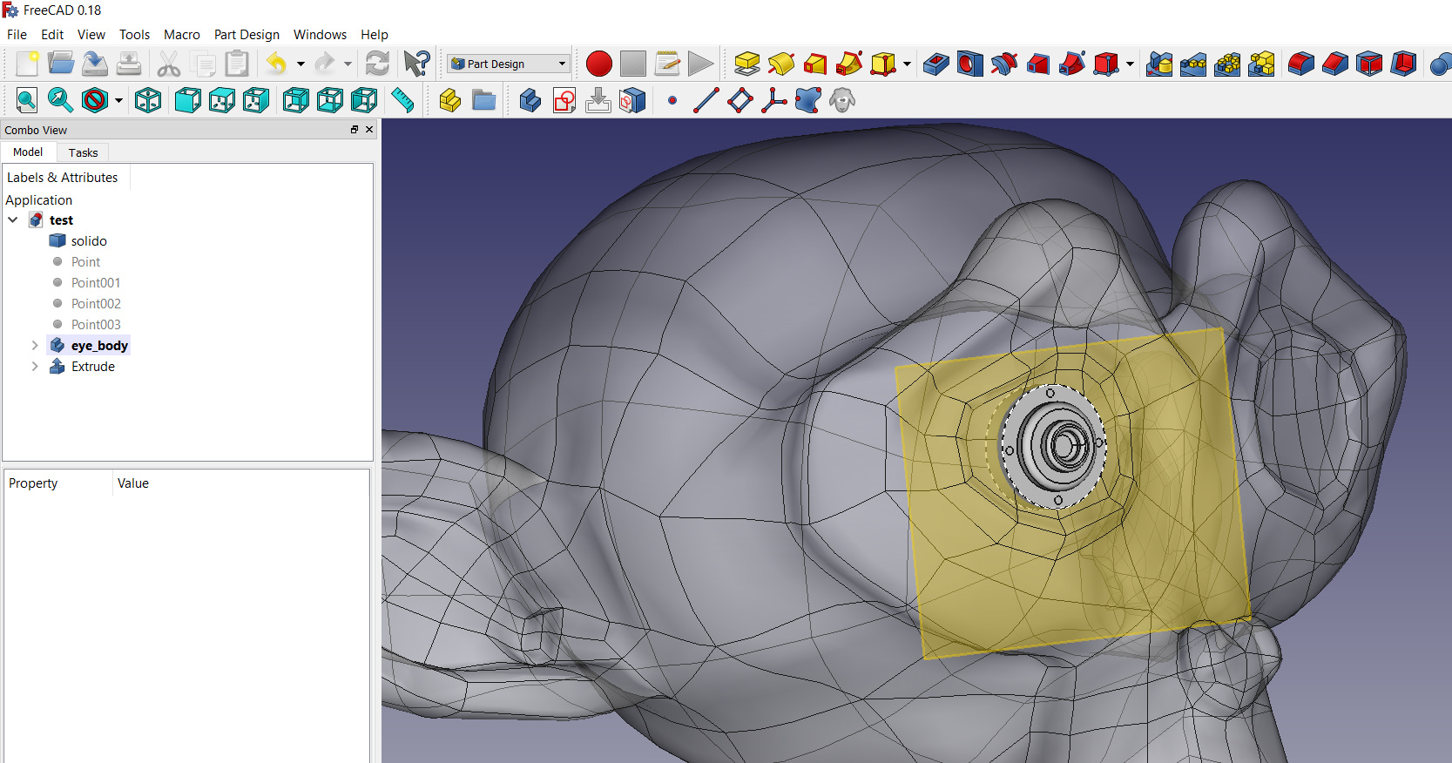The height and width of the screenshot is (763, 1452).
Task: Select the Thickness tool
Action: (x=1403, y=64)
